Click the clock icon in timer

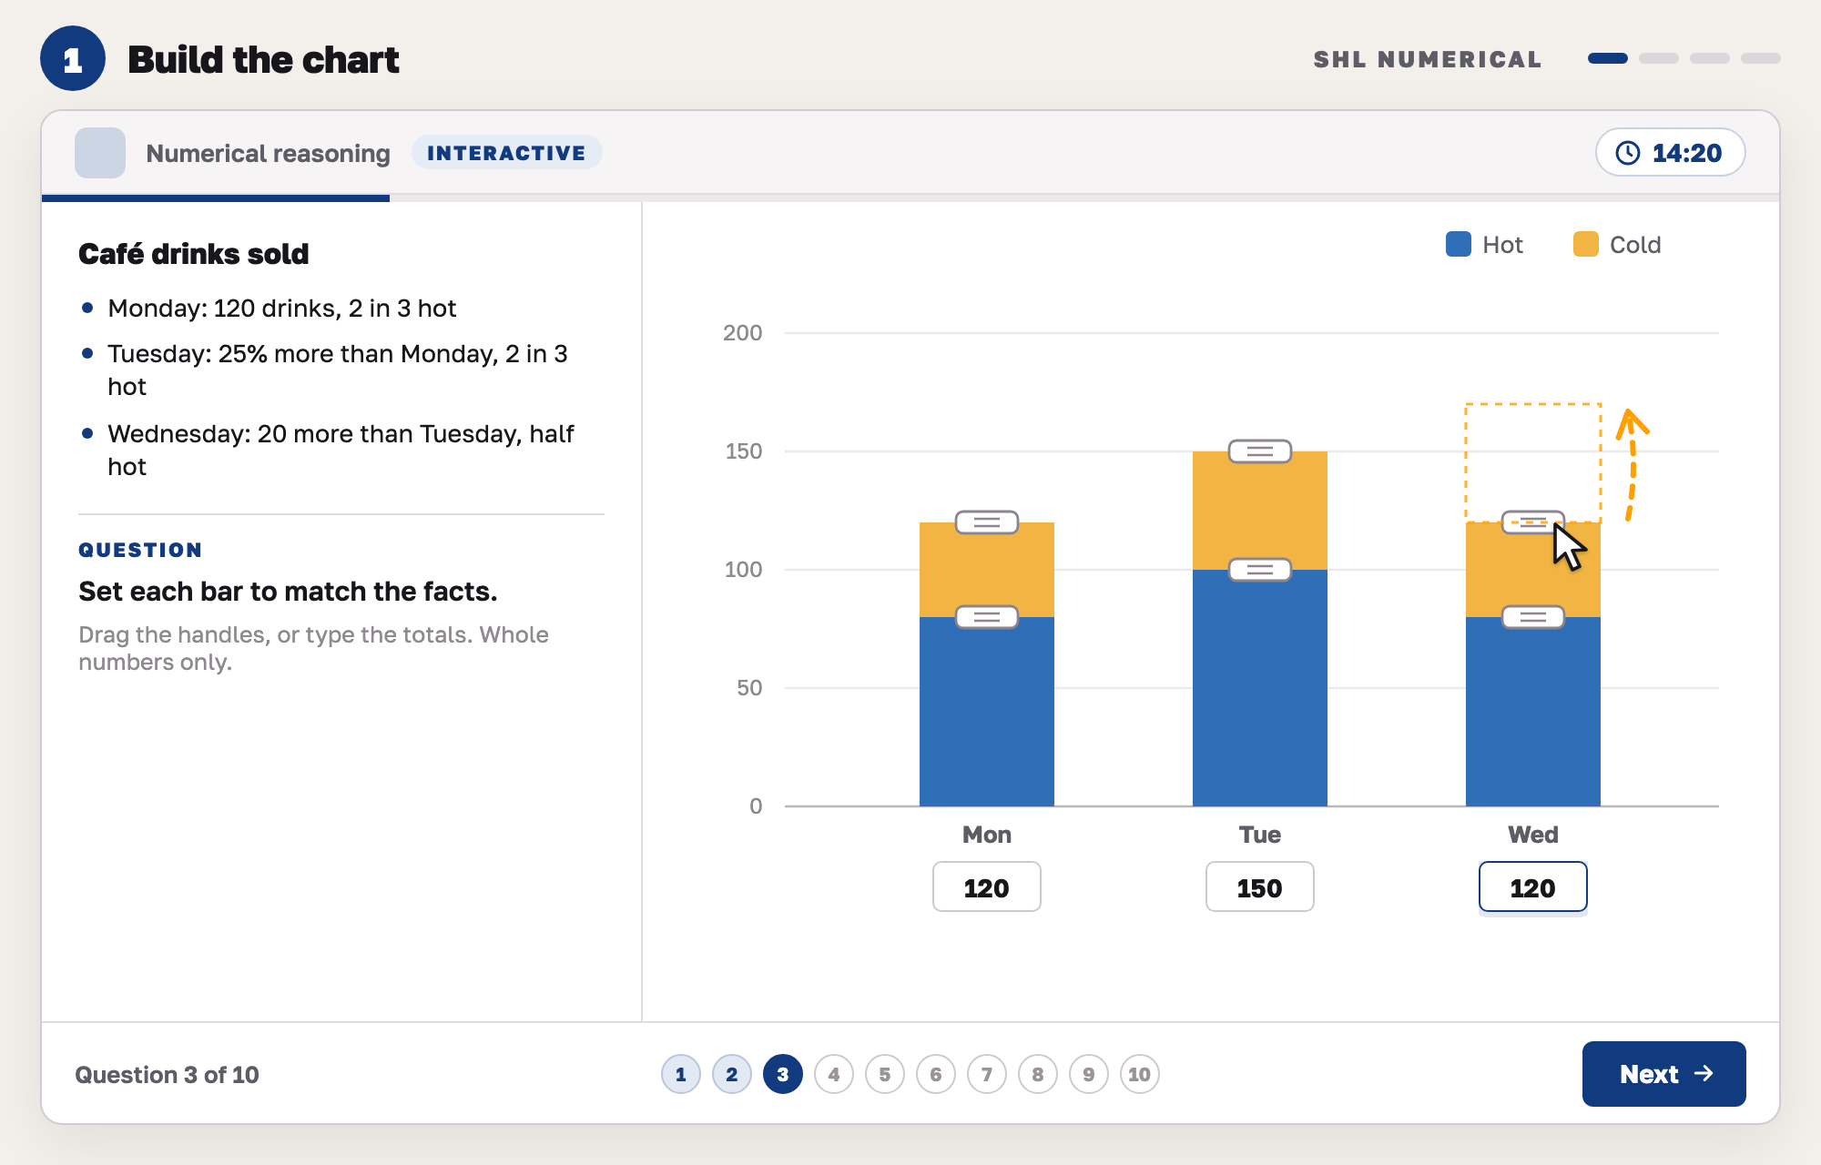[1628, 153]
